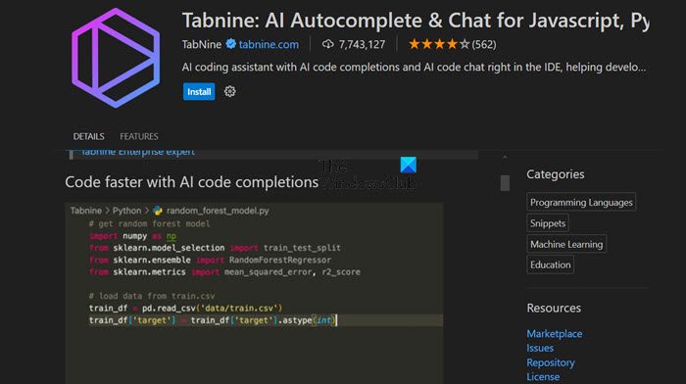Open the tabnine.com publisher link
Viewport: 686px width, 384px height.
point(269,44)
